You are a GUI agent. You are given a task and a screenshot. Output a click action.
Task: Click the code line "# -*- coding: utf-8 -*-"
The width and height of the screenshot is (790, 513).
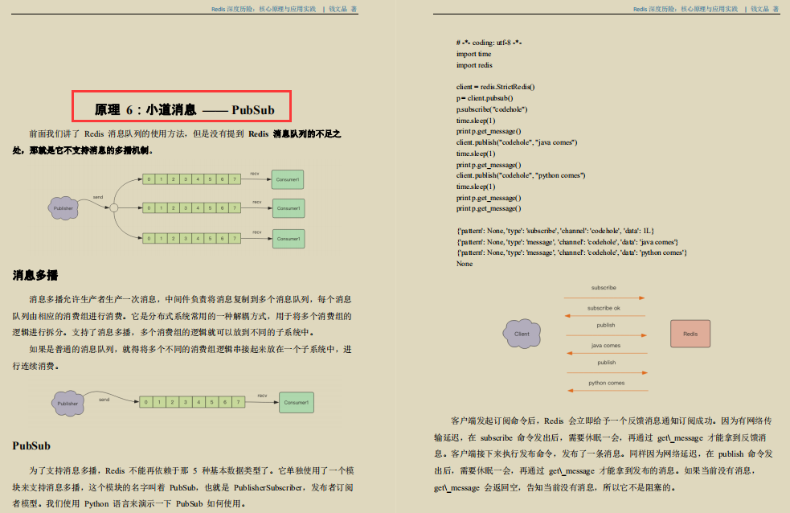tap(489, 43)
